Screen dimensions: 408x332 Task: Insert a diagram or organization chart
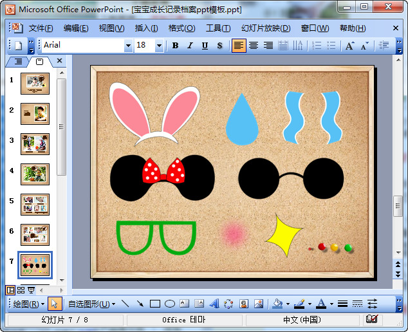click(x=228, y=304)
